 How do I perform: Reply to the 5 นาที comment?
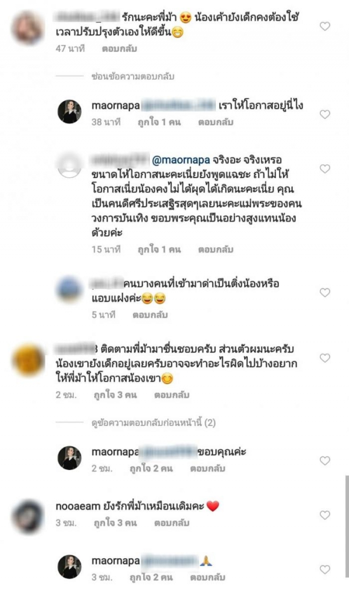click(x=151, y=314)
